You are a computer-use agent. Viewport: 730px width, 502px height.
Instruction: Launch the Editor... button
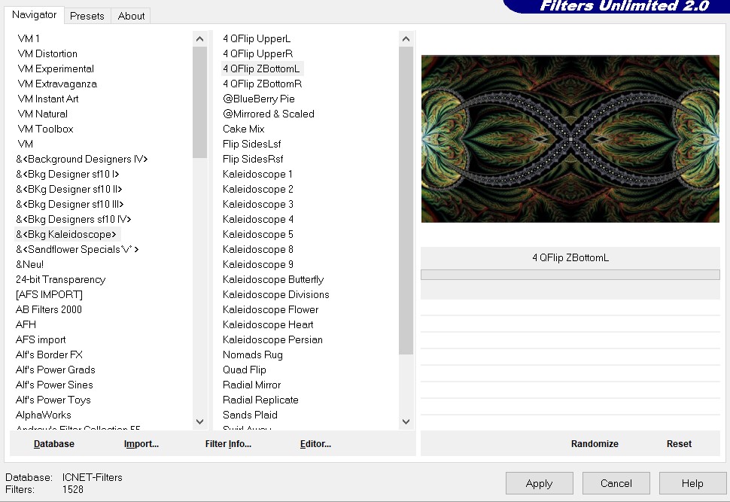click(315, 444)
